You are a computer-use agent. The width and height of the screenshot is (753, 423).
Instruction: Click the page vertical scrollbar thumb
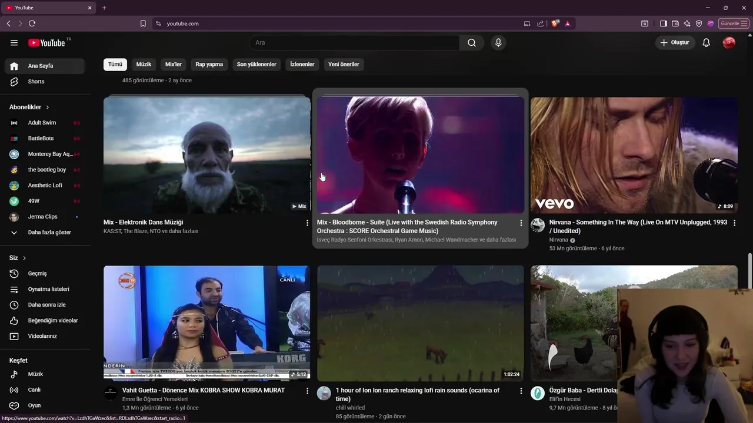click(749, 271)
